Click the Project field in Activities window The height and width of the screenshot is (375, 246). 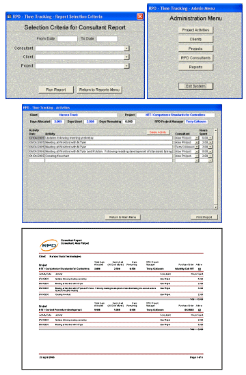176,115
